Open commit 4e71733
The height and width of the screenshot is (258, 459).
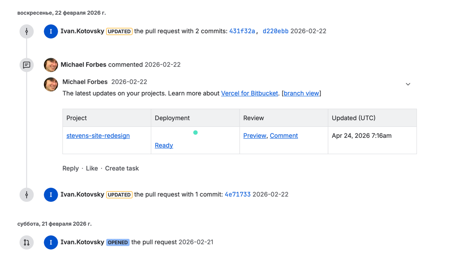click(x=237, y=195)
